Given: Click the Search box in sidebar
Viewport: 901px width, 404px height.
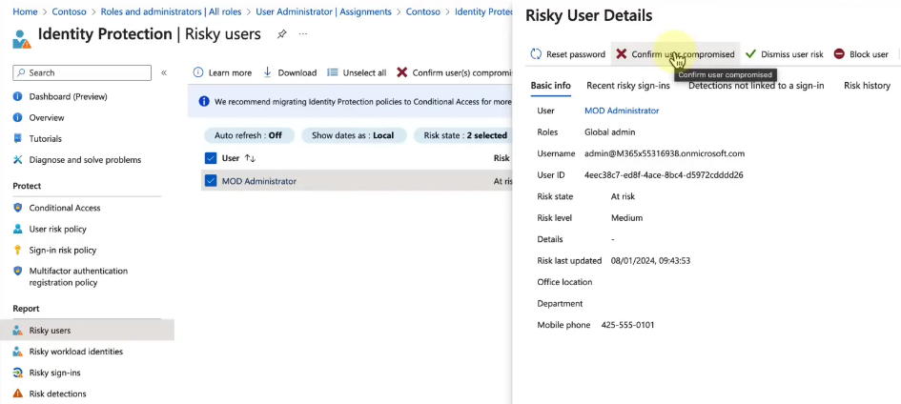Looking at the screenshot, I should pyautogui.click(x=82, y=72).
